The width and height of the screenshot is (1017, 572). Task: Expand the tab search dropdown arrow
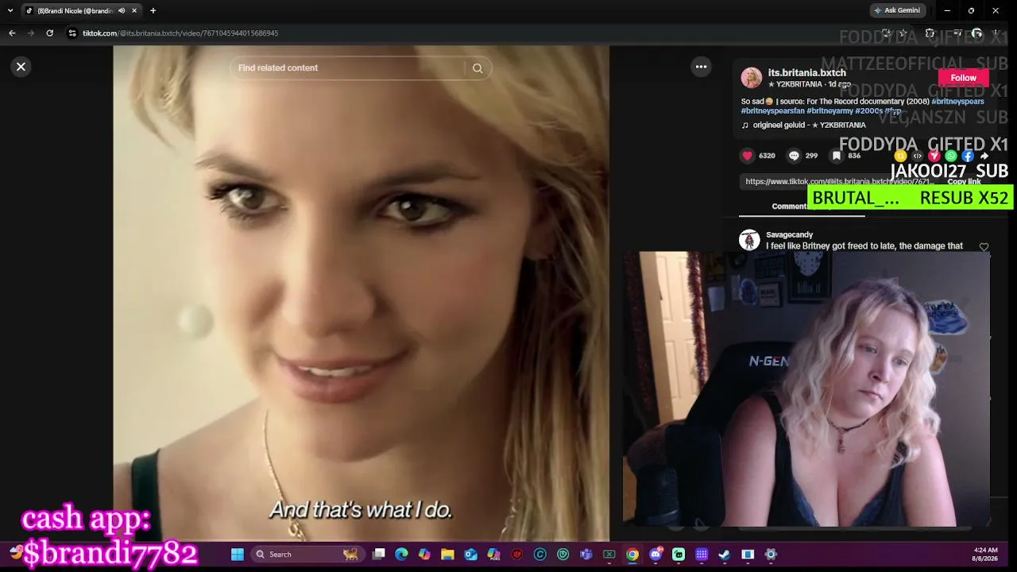[10, 10]
